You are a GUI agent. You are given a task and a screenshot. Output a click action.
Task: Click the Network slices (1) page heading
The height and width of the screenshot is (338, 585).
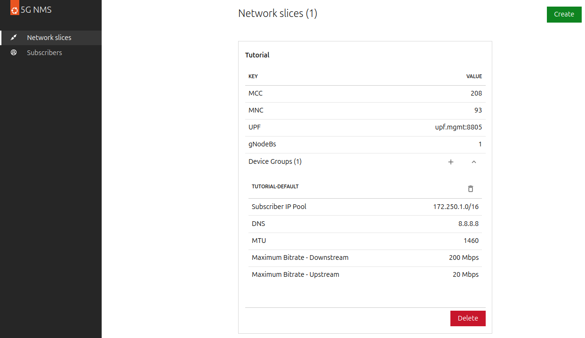(278, 13)
